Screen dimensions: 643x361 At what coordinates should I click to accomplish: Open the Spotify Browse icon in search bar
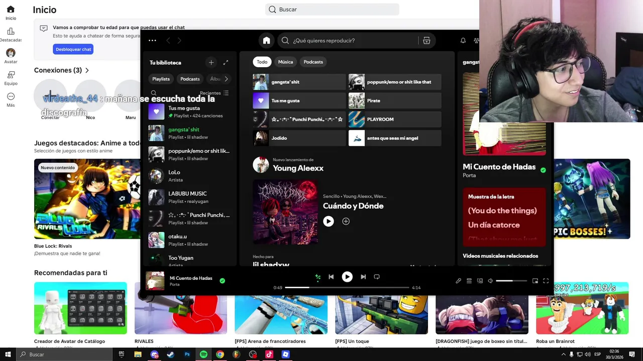click(x=426, y=41)
